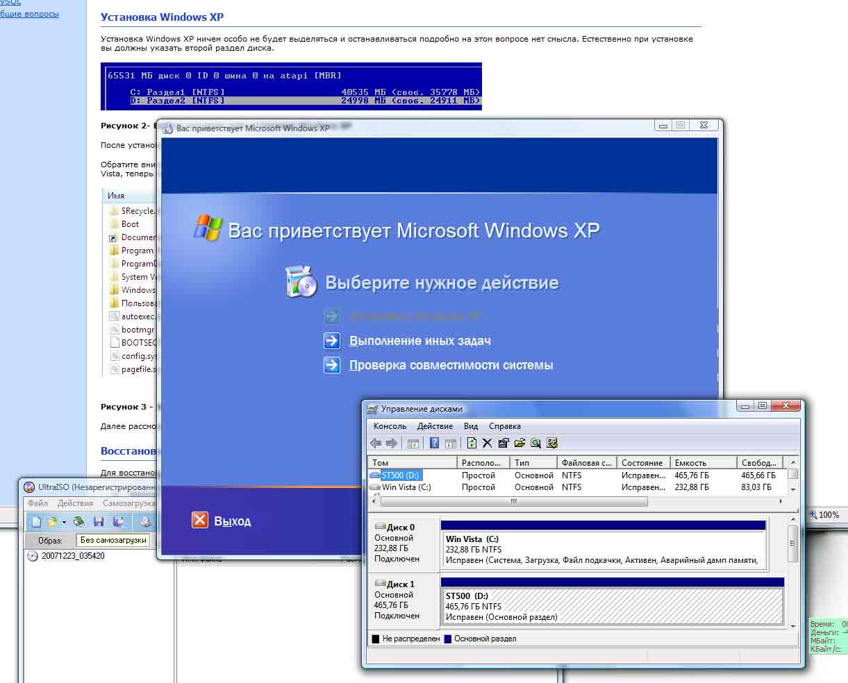Click the Disk Management title bar icon

(372, 409)
